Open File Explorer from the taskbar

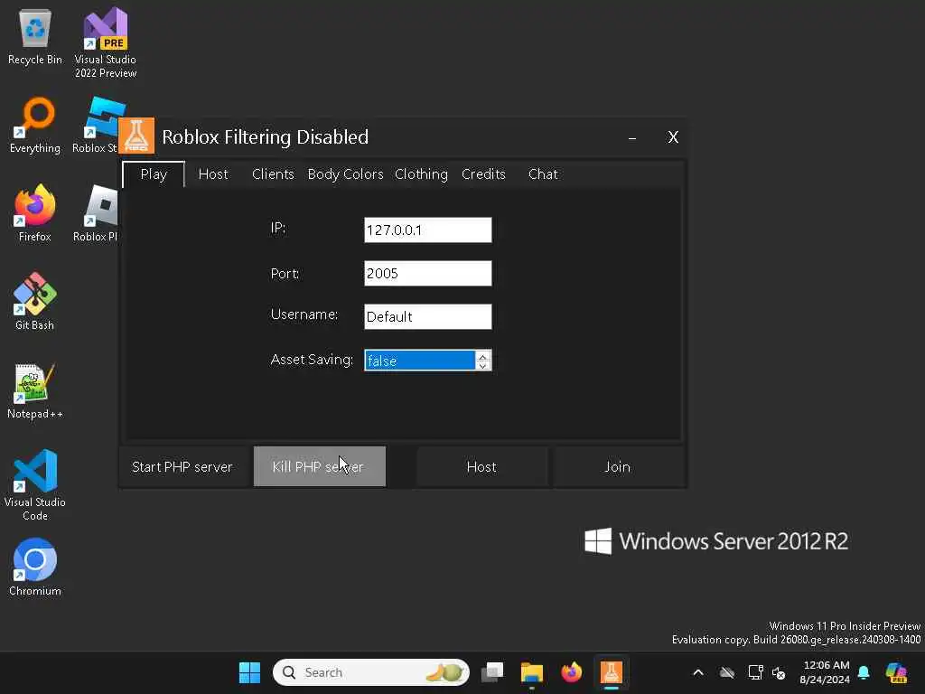tap(531, 672)
